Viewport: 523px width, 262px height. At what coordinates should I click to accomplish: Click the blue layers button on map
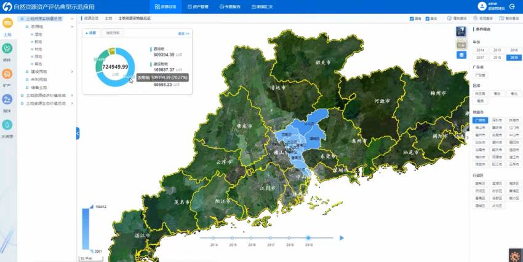tap(461, 55)
